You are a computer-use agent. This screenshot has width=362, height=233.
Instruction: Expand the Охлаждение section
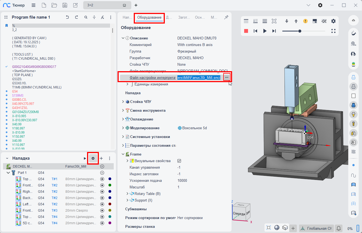[x=123, y=119]
